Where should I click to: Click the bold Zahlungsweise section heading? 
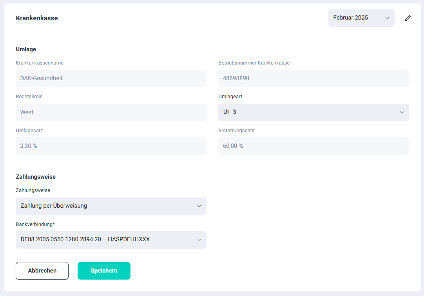pyautogui.click(x=36, y=177)
